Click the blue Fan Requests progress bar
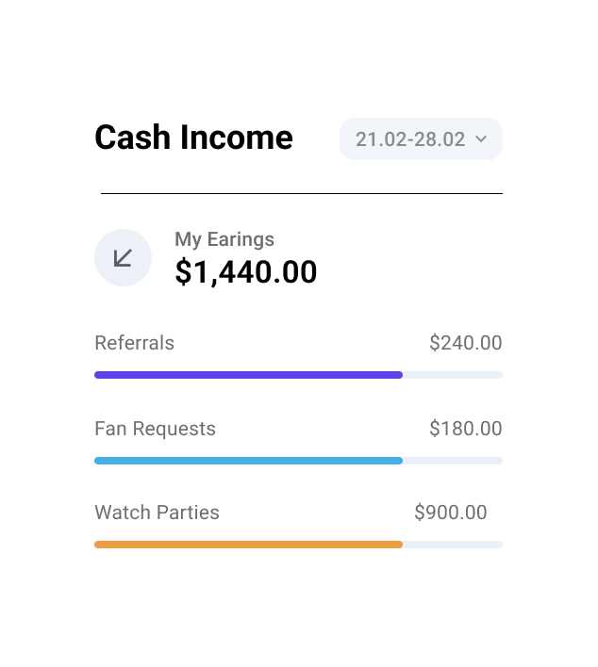The width and height of the screenshot is (598, 667). tap(248, 461)
